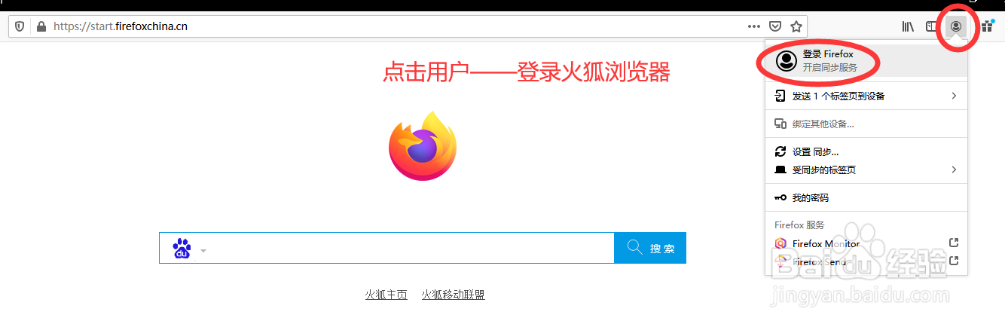Click the site security padlock icon
This screenshot has width=1005, height=330.
[39, 26]
